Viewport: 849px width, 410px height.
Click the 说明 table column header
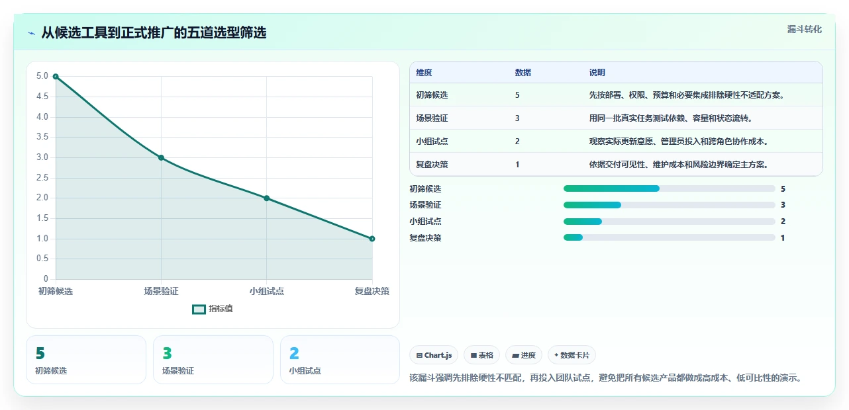click(597, 73)
